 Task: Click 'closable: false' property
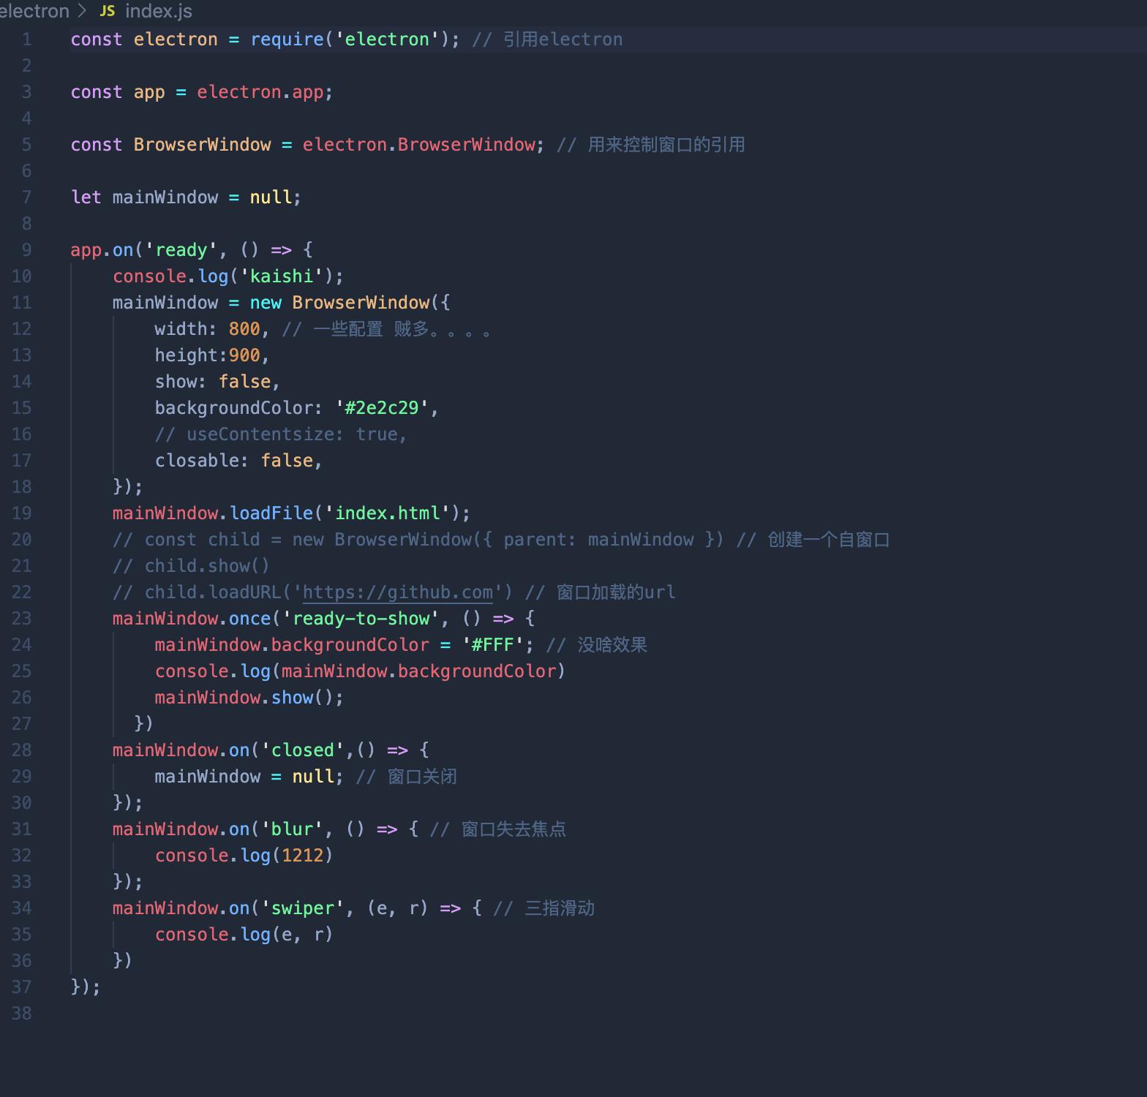pos(234,461)
